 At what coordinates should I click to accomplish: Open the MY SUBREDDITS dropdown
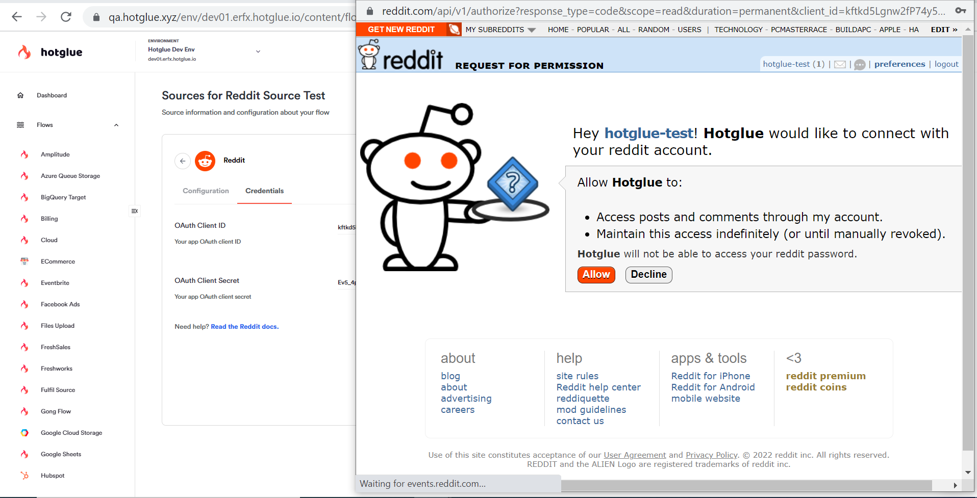coord(500,30)
